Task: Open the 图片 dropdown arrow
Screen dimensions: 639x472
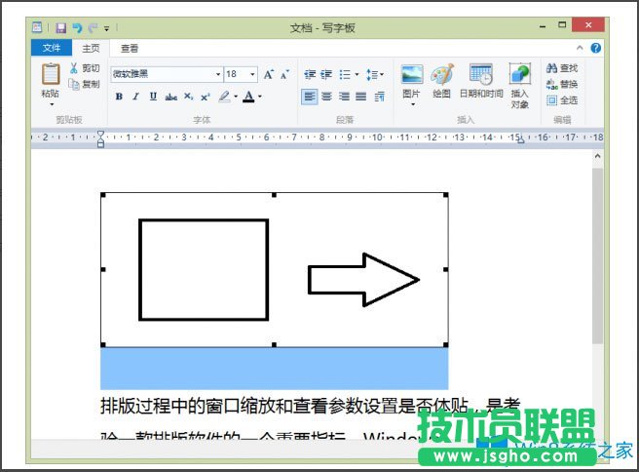Action: point(413,104)
